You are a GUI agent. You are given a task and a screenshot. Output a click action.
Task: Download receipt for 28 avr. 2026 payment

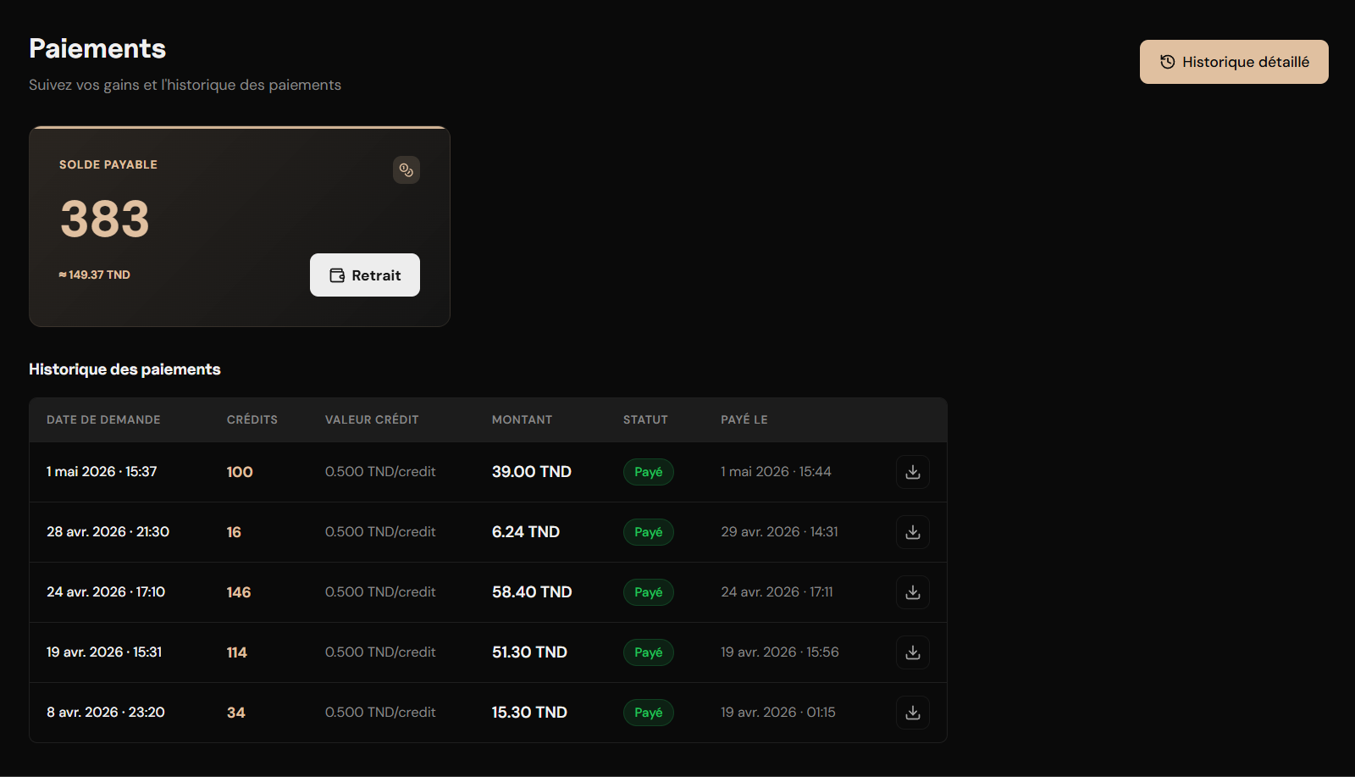pos(913,532)
